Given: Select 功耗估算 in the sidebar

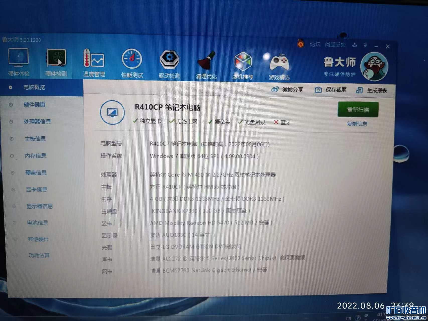Looking at the screenshot, I should click(39, 255).
